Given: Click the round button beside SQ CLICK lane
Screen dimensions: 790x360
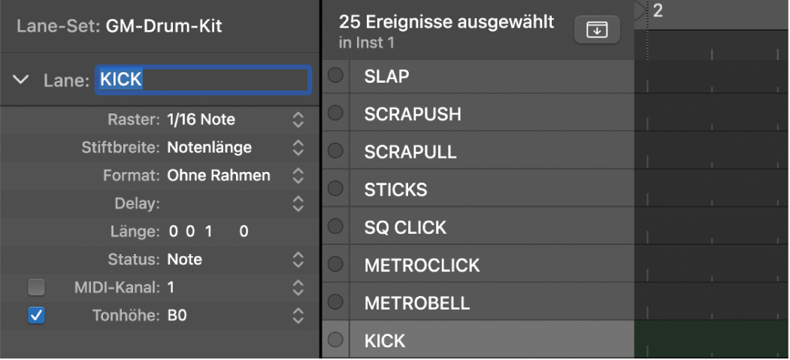Looking at the screenshot, I should (335, 226).
